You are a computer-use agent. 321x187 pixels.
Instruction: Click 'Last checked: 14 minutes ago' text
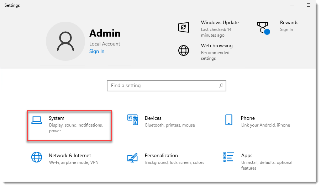pyautogui.click(x=216, y=32)
